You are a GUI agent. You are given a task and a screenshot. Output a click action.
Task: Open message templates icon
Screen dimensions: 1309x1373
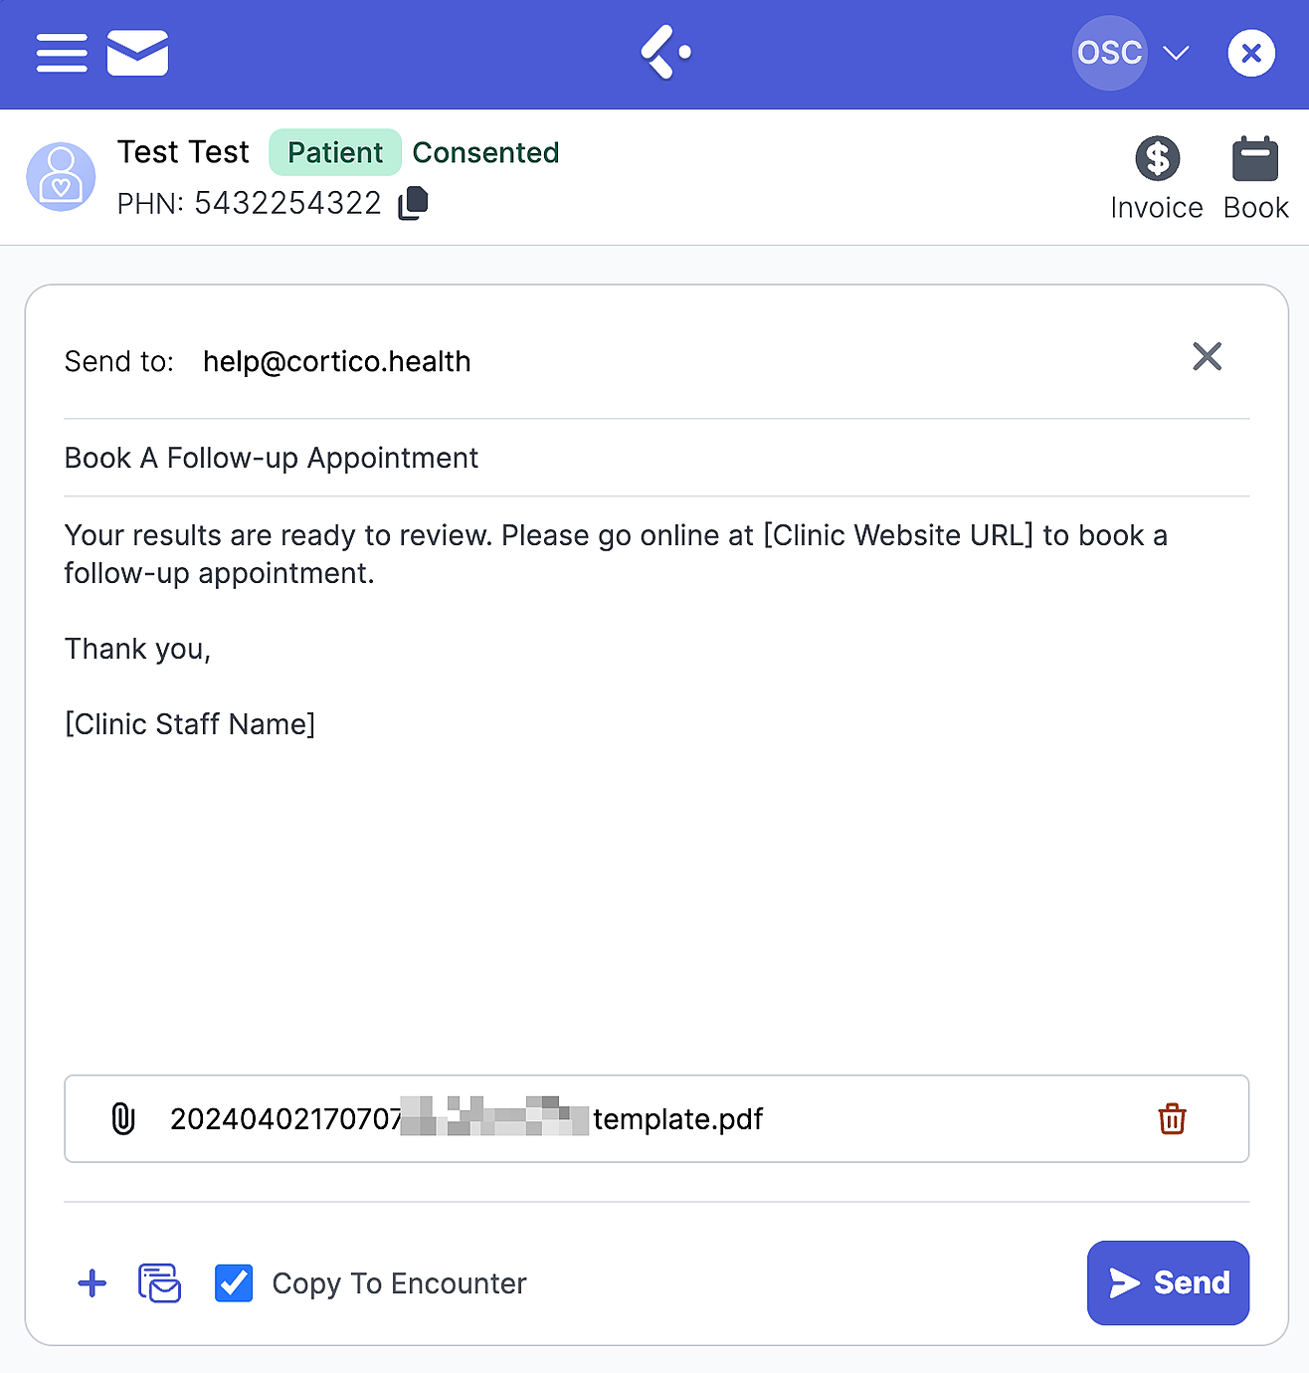pyautogui.click(x=159, y=1283)
